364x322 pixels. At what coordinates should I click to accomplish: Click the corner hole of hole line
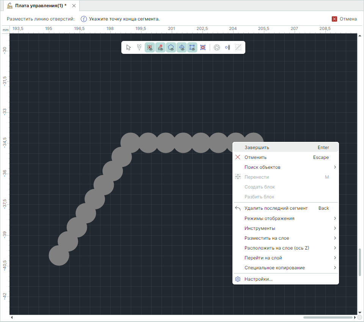click(x=131, y=143)
